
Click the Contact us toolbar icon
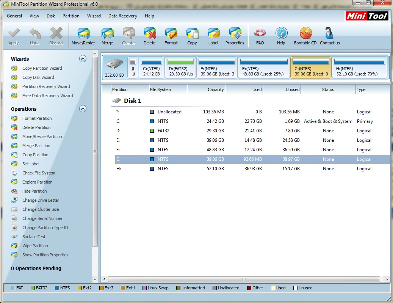click(330, 33)
